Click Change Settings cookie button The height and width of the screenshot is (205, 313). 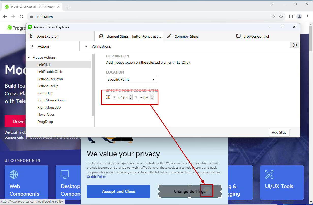tap(190, 191)
